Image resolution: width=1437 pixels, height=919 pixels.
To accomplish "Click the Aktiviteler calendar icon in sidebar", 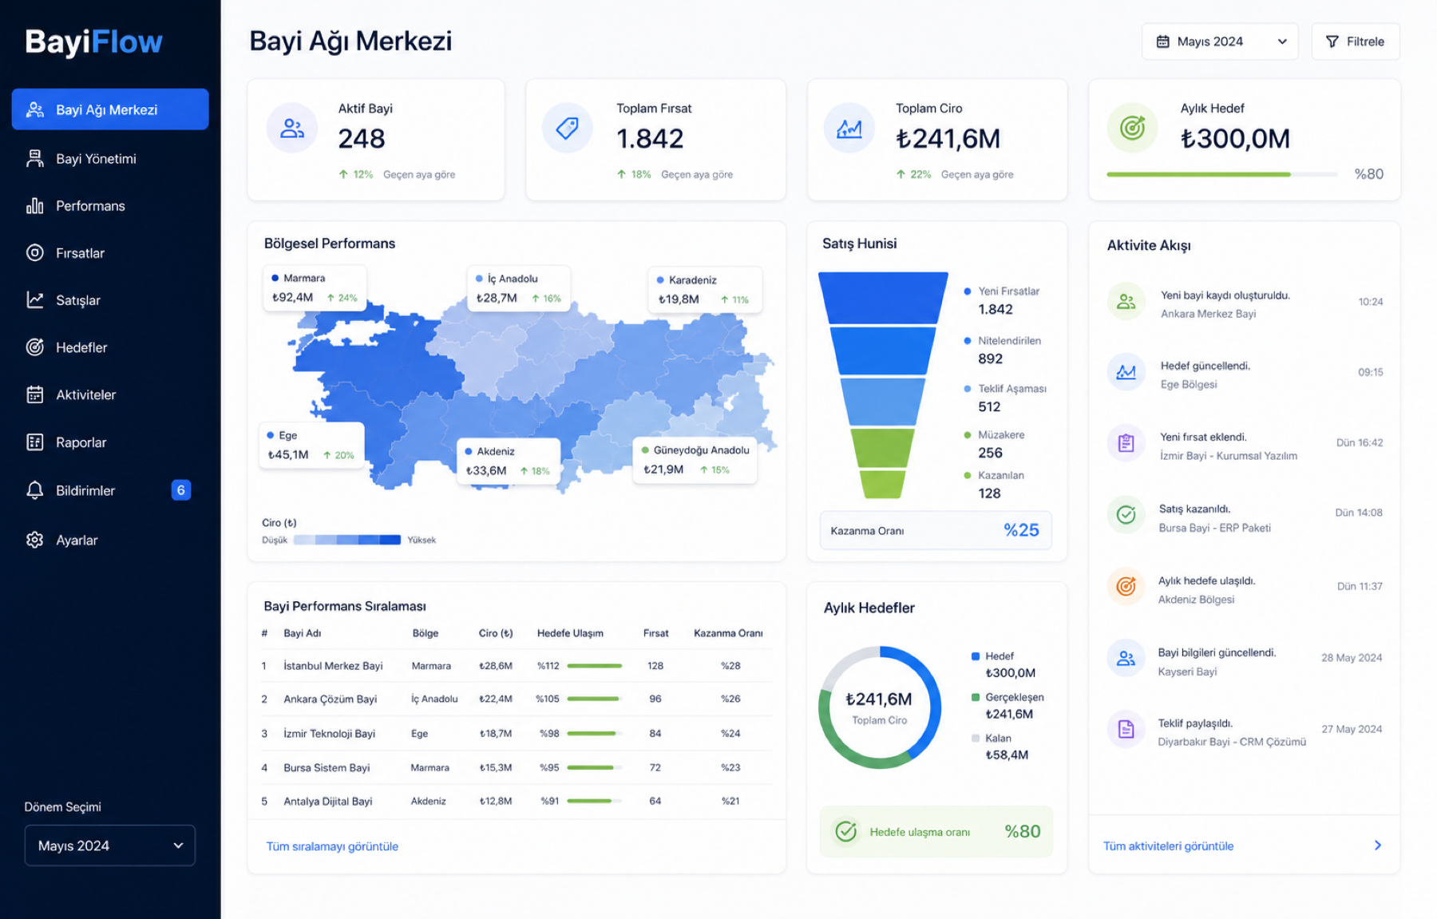I will [35, 394].
